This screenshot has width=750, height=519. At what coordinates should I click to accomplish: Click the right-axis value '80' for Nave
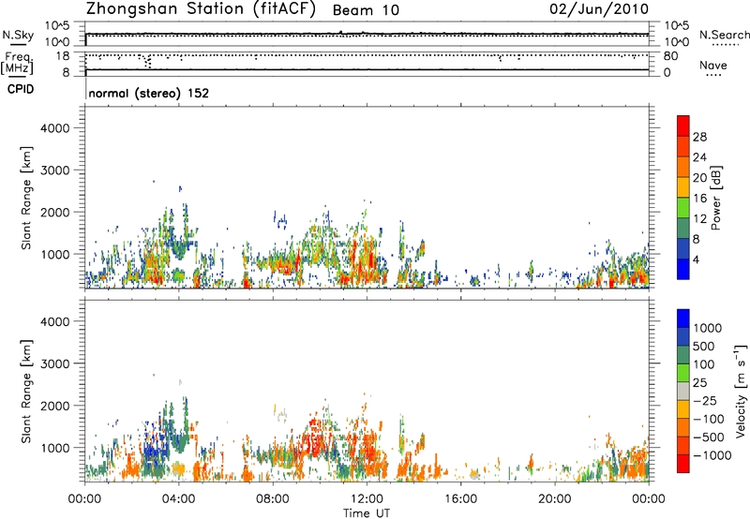point(670,56)
